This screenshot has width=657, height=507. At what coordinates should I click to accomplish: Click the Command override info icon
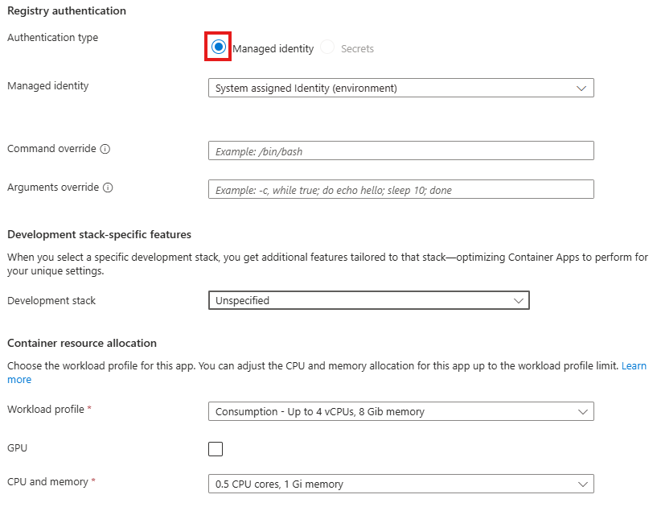click(x=105, y=149)
